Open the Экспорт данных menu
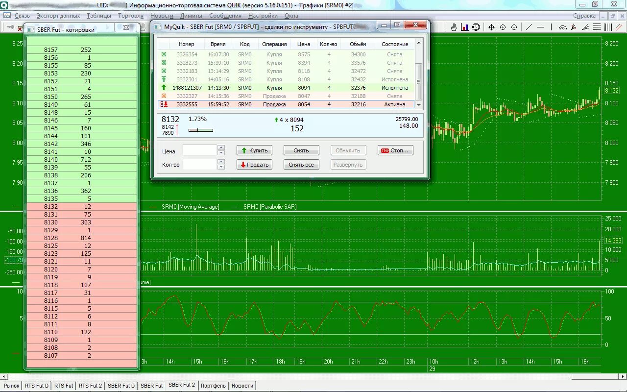 point(58,16)
